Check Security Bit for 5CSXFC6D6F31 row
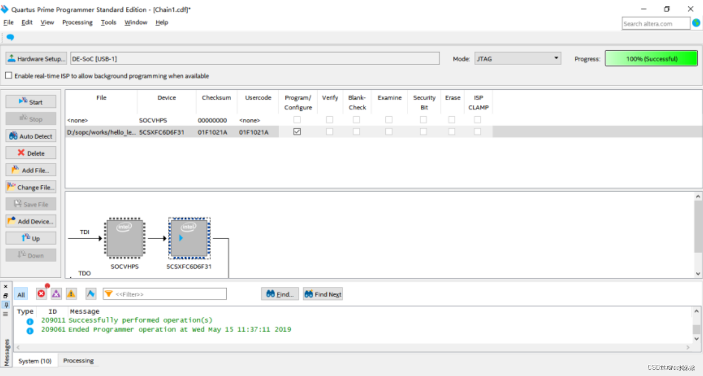 click(423, 131)
